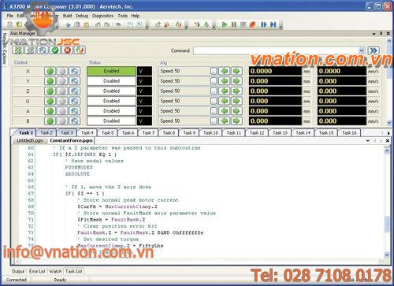The image size is (394, 286).
Task: Click the gray disable button for Y axis
Action: 62,81
